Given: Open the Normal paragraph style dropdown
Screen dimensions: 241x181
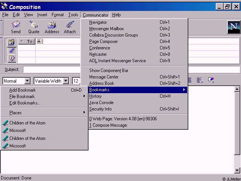Looking at the screenshot, I should tap(27, 81).
